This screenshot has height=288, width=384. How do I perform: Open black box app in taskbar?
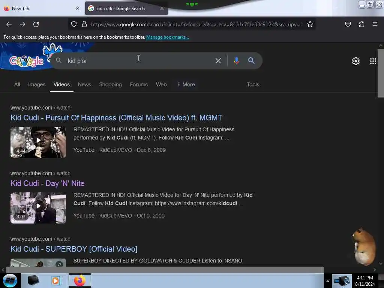[33, 280]
